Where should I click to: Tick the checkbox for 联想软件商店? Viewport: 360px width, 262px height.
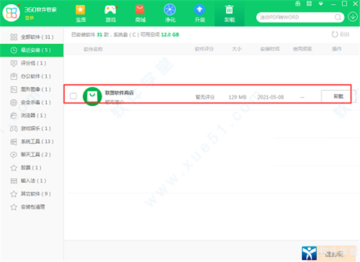pos(73,96)
